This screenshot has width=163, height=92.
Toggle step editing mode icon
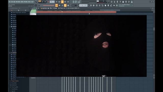point(62,5)
